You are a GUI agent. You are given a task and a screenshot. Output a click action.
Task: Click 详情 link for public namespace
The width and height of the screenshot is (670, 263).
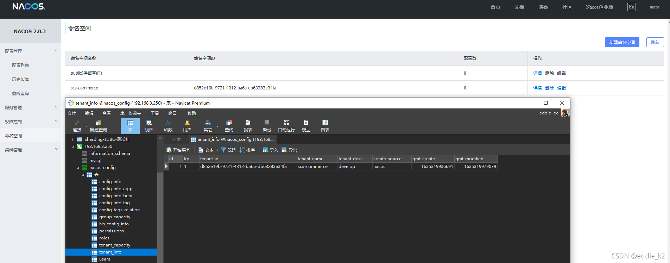pos(537,73)
